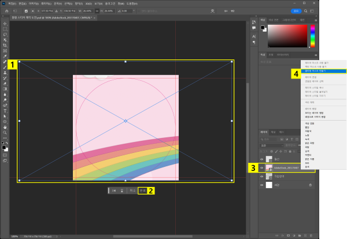
Task: Select the Crop tool
Action: point(5,45)
